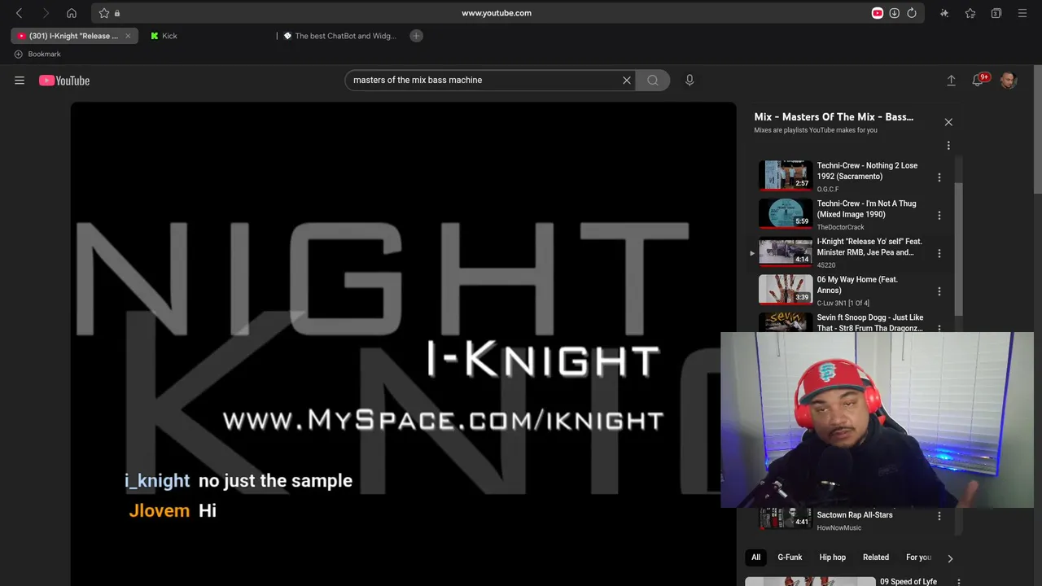Open the browser hamburger menu

tap(1022, 13)
